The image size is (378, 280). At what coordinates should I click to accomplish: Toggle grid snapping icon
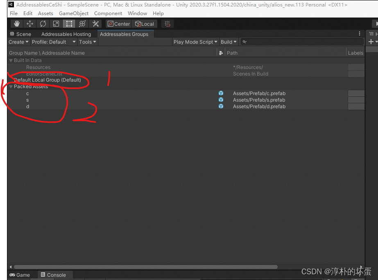[167, 24]
